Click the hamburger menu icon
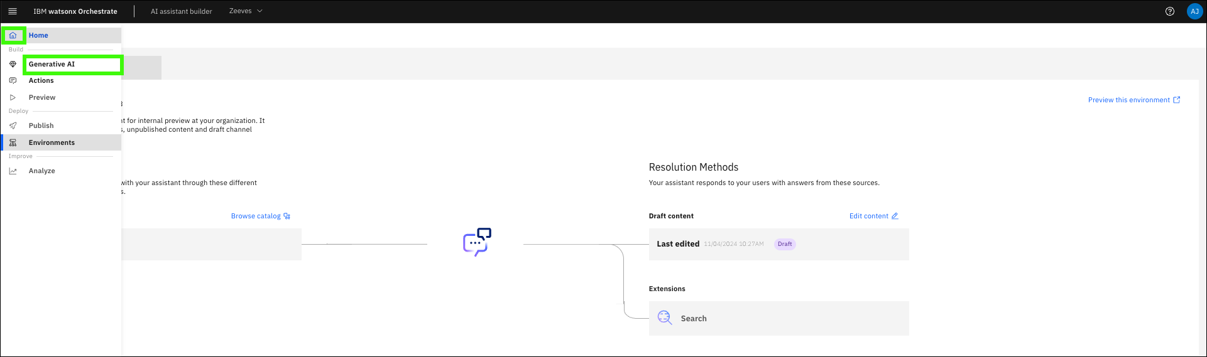 [13, 11]
